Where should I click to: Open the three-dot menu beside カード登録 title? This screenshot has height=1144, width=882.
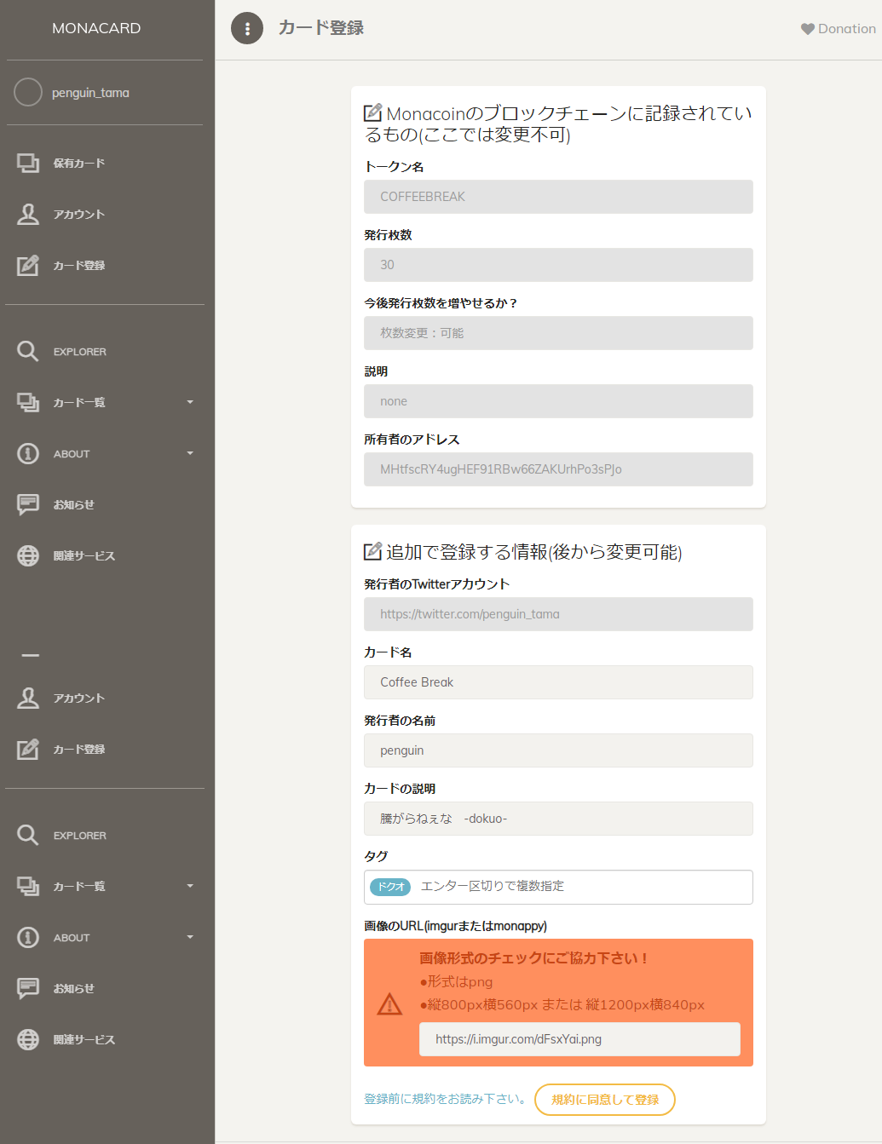pos(247,28)
